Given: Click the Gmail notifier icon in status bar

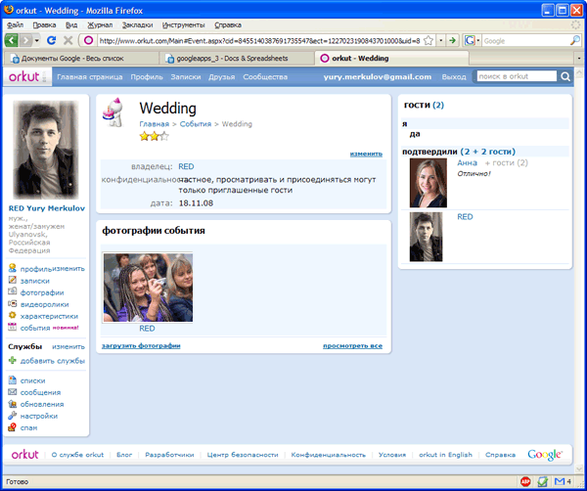Looking at the screenshot, I should tap(560, 481).
